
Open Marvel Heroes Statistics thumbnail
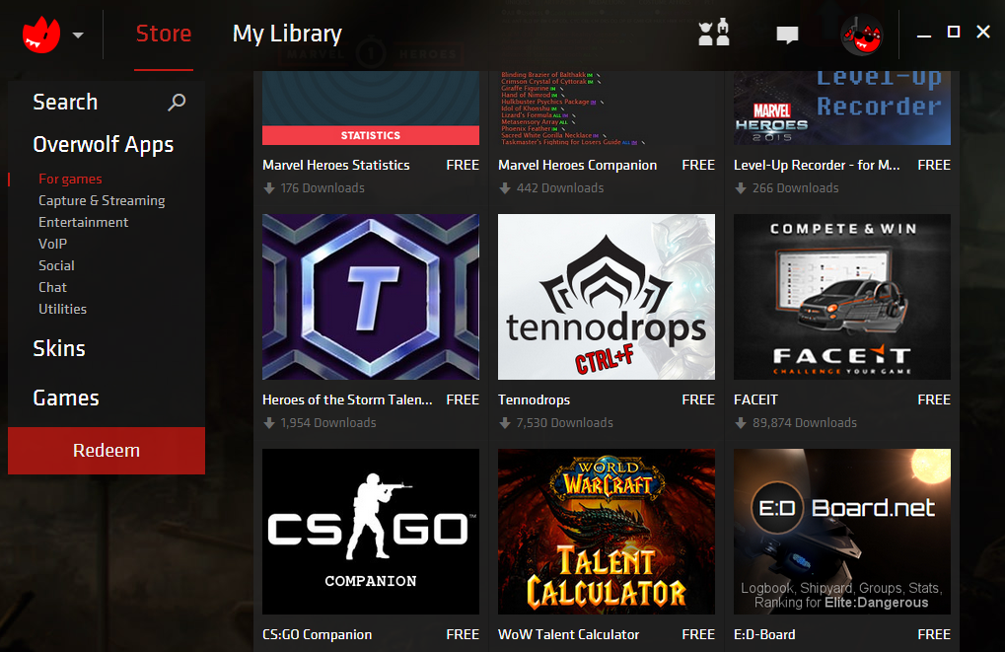pyautogui.click(x=371, y=108)
